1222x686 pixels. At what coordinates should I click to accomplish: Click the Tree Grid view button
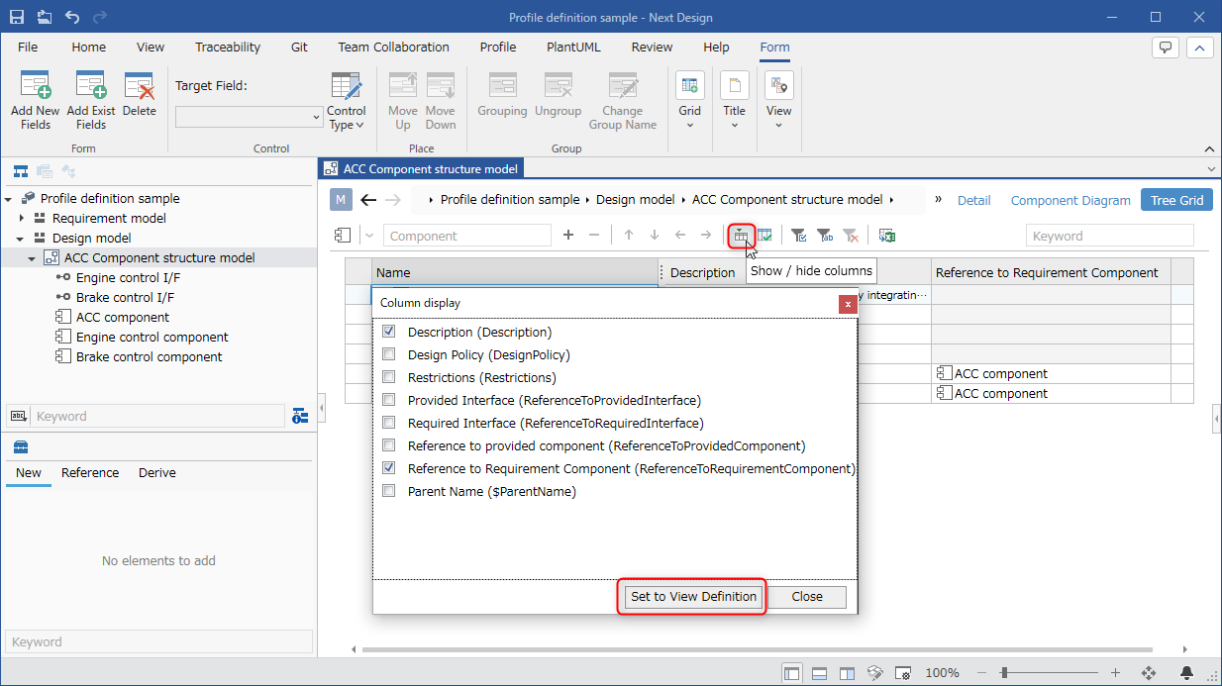coord(1176,200)
